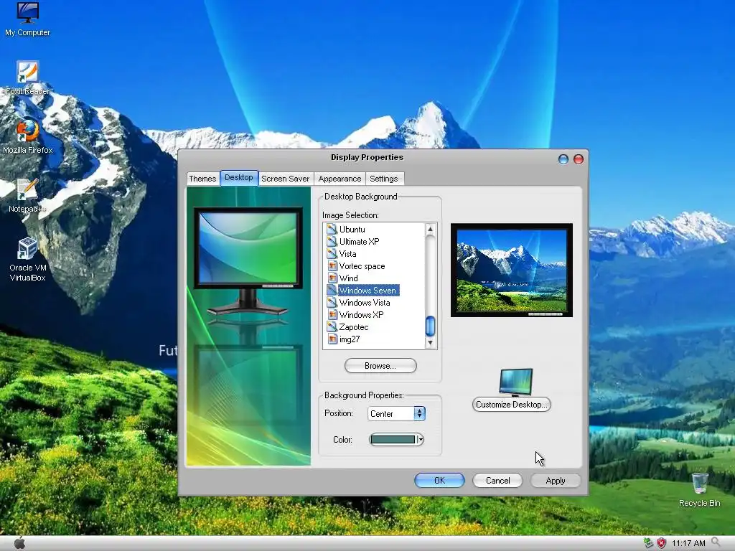This screenshot has width=735, height=551.
Task: Close Display Properties with red button
Action: click(x=579, y=159)
